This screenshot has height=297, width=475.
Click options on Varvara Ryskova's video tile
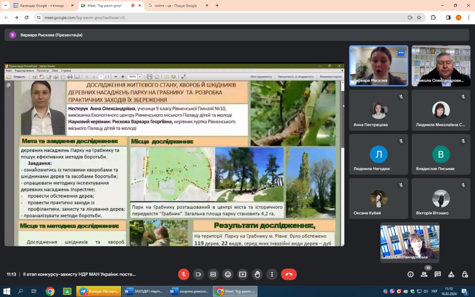[401, 53]
